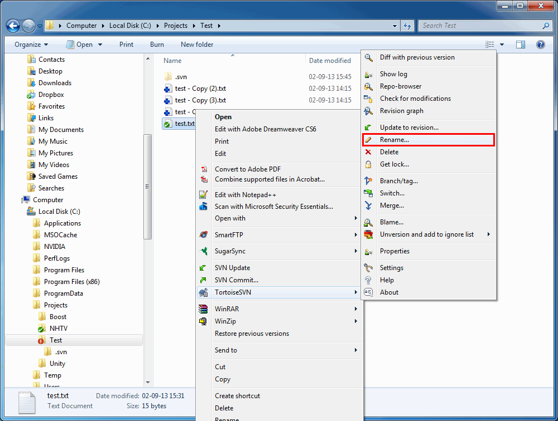Click the SugarSync hummingbird icon
The image size is (558, 421).
pos(203,251)
